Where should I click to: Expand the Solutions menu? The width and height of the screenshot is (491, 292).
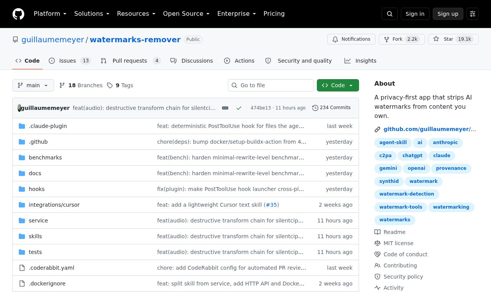92,14
